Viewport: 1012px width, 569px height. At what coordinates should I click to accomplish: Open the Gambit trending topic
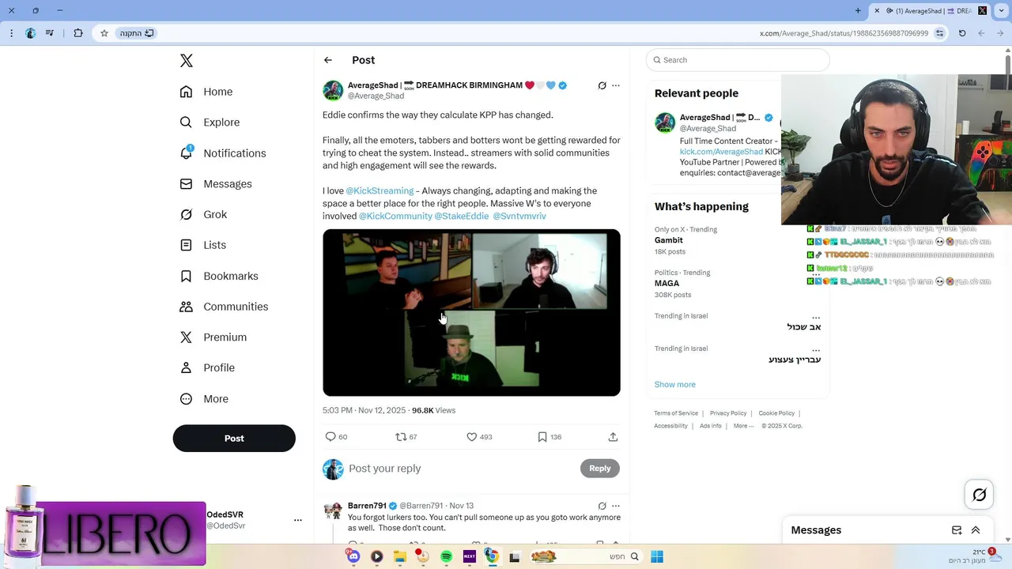[x=669, y=240]
